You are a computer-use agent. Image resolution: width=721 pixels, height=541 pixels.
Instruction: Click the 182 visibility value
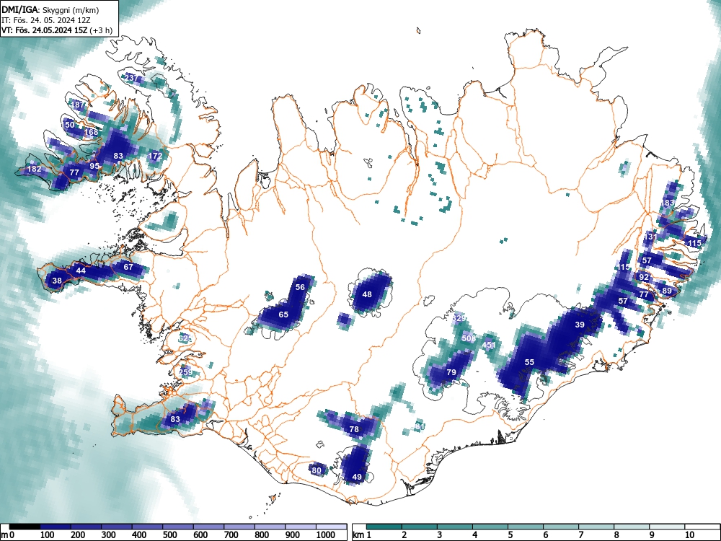coord(35,169)
